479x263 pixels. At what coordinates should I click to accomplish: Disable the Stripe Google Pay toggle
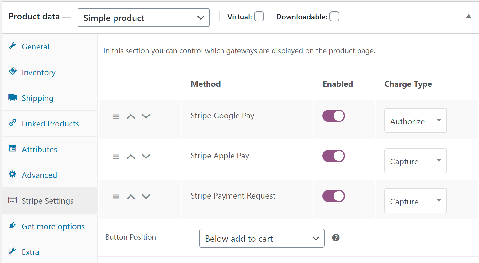(333, 116)
